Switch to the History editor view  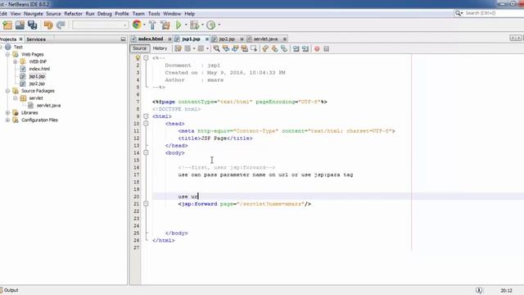pos(160,48)
